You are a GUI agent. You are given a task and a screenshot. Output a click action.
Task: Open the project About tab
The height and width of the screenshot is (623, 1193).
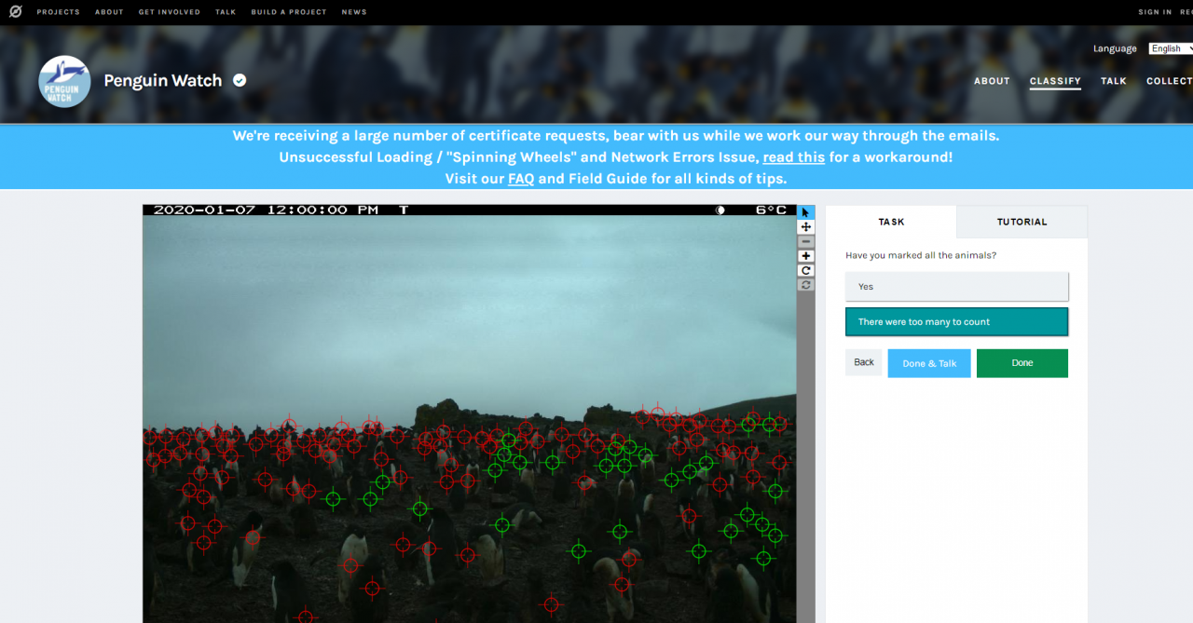click(x=992, y=81)
